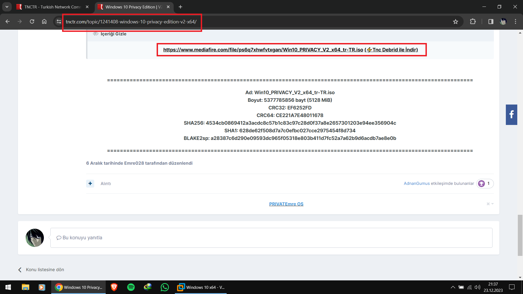Click the browser forward arrow

point(20,22)
